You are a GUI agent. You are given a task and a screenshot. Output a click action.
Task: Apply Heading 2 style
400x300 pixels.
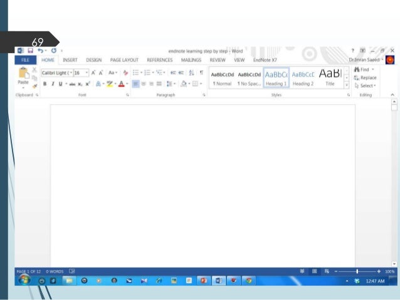(x=303, y=78)
